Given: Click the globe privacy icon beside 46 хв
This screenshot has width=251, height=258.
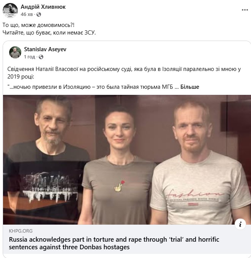Looking at the screenshot, I should 39,14.
